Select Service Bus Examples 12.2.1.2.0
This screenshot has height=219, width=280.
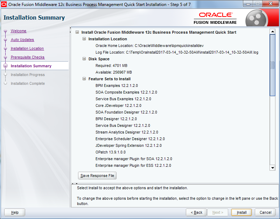click(x=123, y=99)
